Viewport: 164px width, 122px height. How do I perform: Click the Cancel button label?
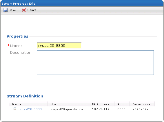(32, 10)
